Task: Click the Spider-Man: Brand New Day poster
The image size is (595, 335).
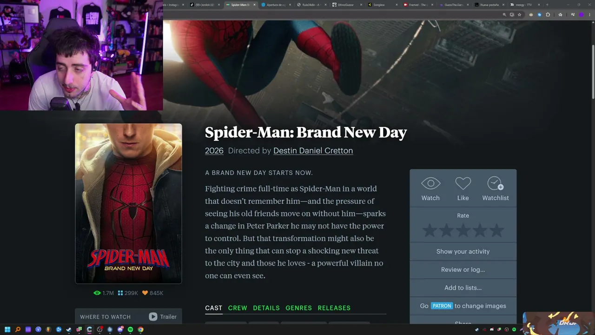Action: click(x=128, y=203)
